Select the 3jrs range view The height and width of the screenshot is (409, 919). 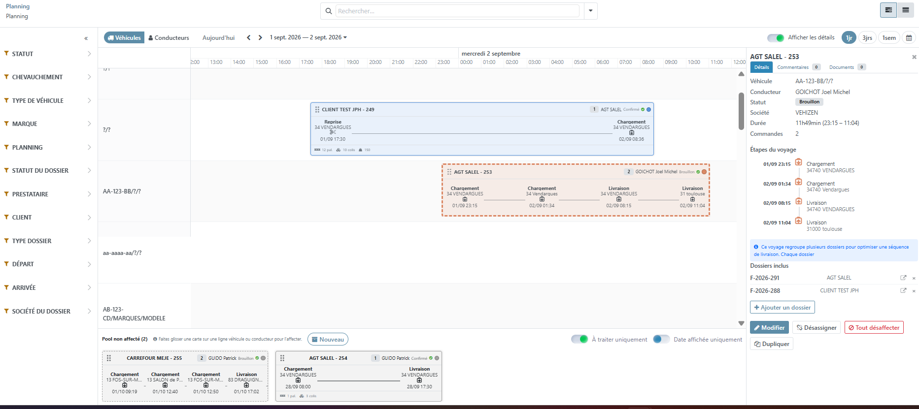click(867, 38)
